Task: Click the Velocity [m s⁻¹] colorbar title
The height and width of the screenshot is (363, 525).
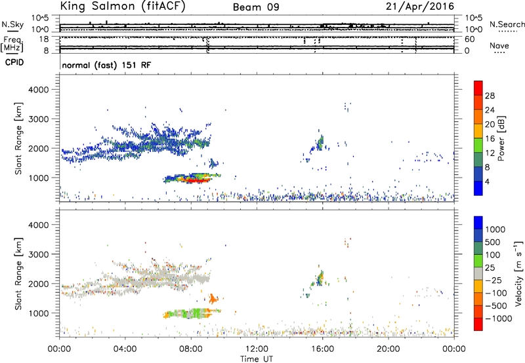Action: pyautogui.click(x=518, y=273)
